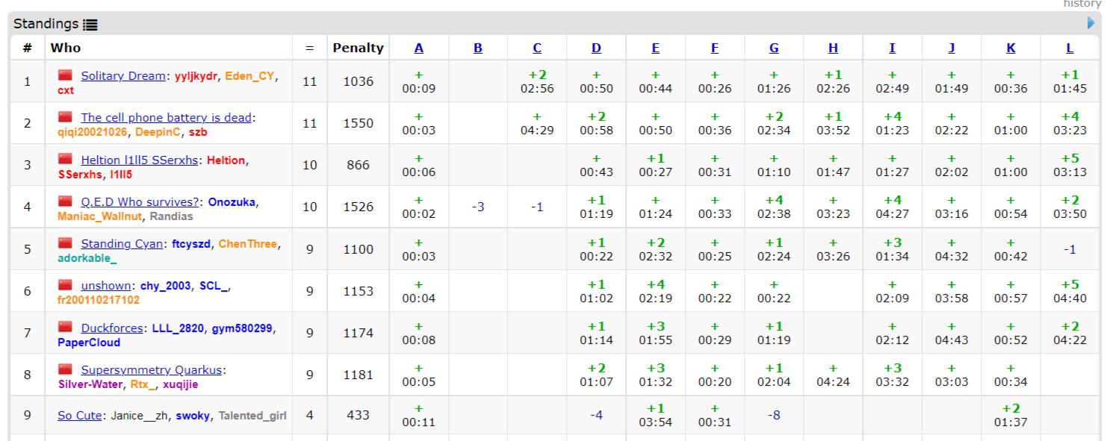Click the list icon beside Standings title
This screenshot has width=1110, height=441.
[x=90, y=25]
